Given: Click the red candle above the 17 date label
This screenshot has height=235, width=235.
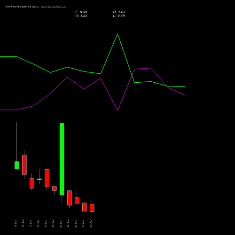Looking at the screenshot, I should [32, 183].
